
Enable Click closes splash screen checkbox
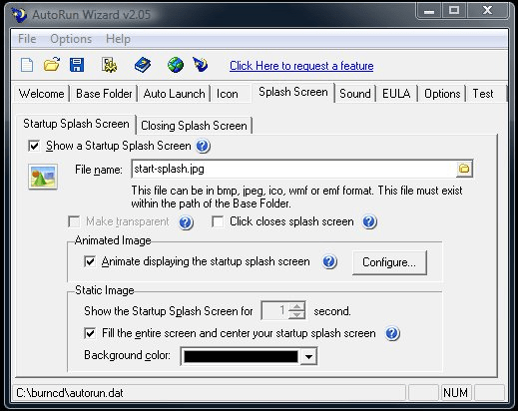[218, 221]
